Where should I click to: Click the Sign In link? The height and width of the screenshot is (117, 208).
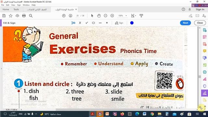200,9
